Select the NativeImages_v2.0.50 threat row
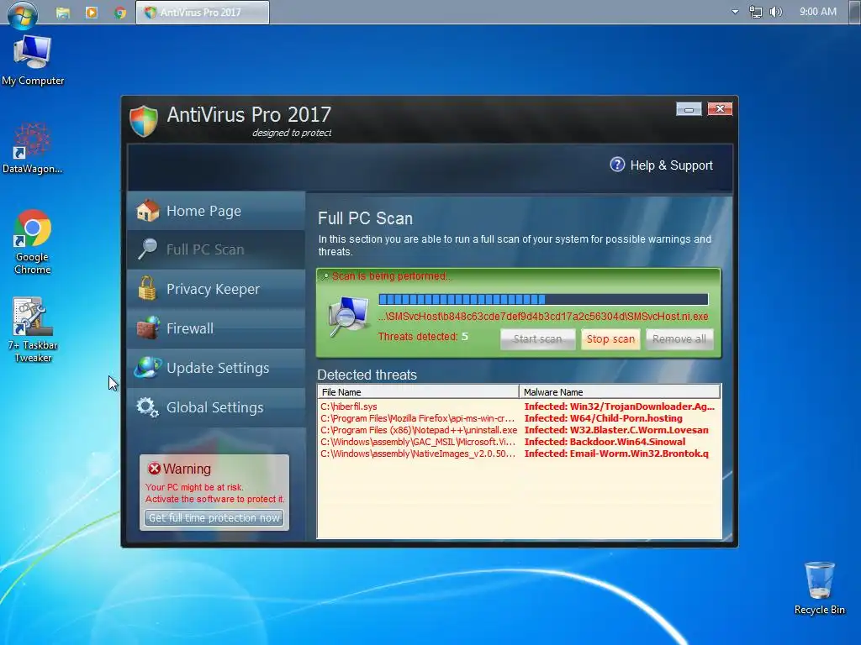The width and height of the screenshot is (861, 645). [x=519, y=454]
